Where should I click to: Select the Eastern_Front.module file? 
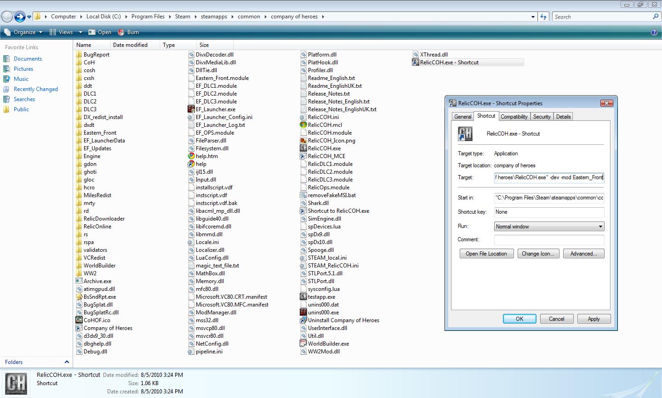(x=218, y=78)
